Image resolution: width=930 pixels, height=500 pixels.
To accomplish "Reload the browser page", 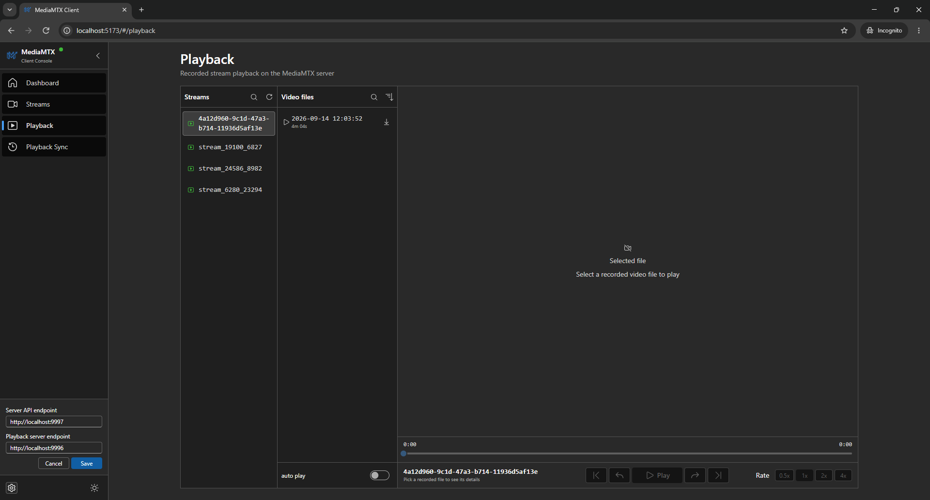I will point(46,31).
